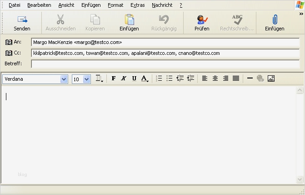Open the address book icon beside An
Screen dimensions: 305x195
click(x=9, y=42)
